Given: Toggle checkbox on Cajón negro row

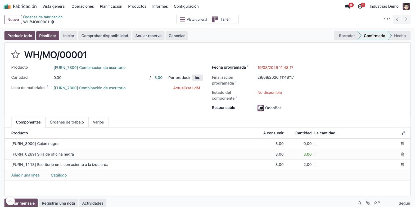Looking at the screenshot, I should coord(316,144).
